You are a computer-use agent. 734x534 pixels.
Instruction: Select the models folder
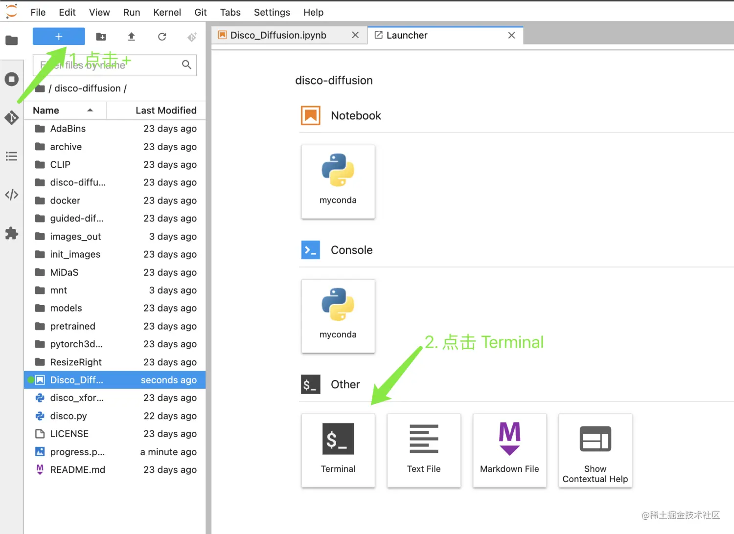tap(115, 308)
